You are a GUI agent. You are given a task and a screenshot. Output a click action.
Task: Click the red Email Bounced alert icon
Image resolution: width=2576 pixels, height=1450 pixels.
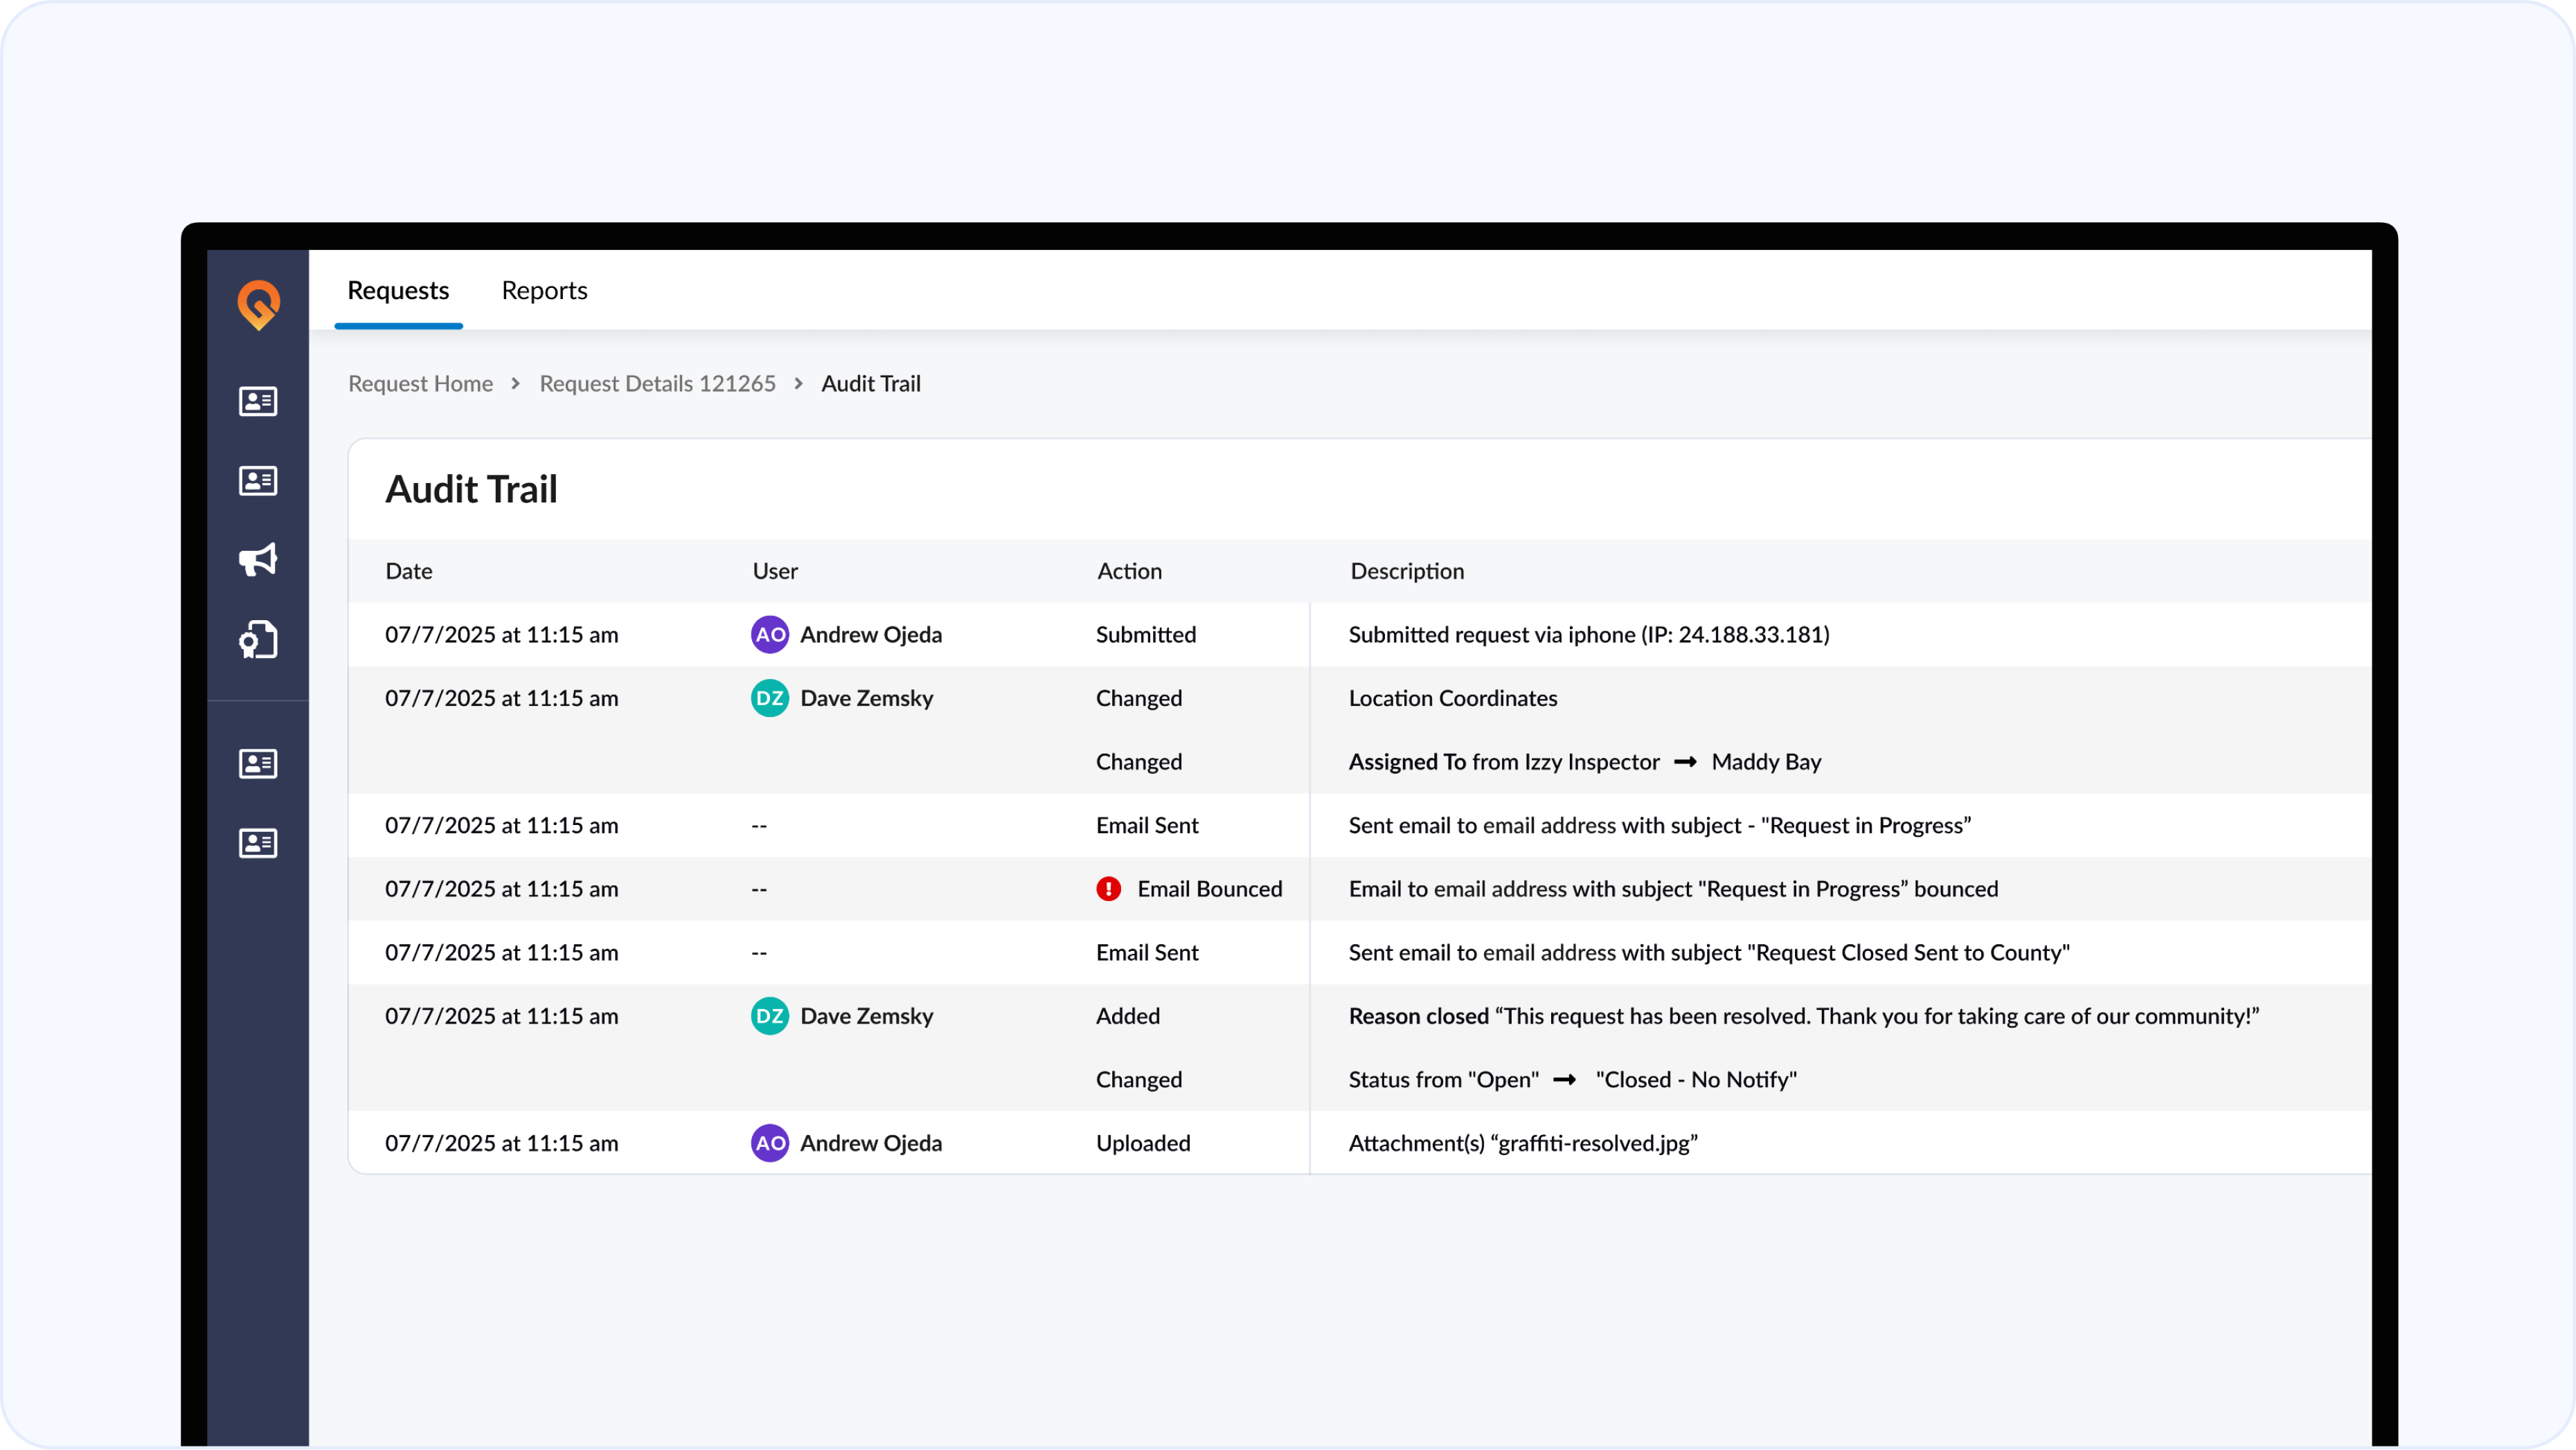tap(1108, 889)
